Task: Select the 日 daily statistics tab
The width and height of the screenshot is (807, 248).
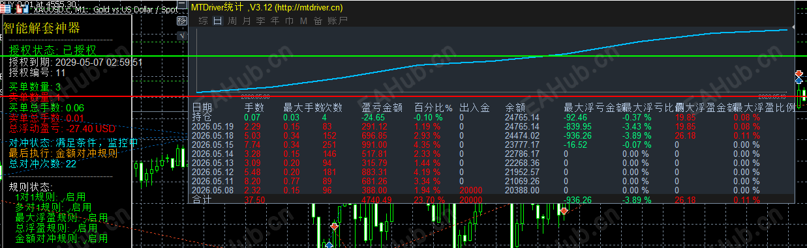Action: [217, 21]
